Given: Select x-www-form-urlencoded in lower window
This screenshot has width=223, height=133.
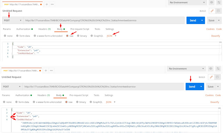Looking at the screenshot, I should tap(34, 102).
